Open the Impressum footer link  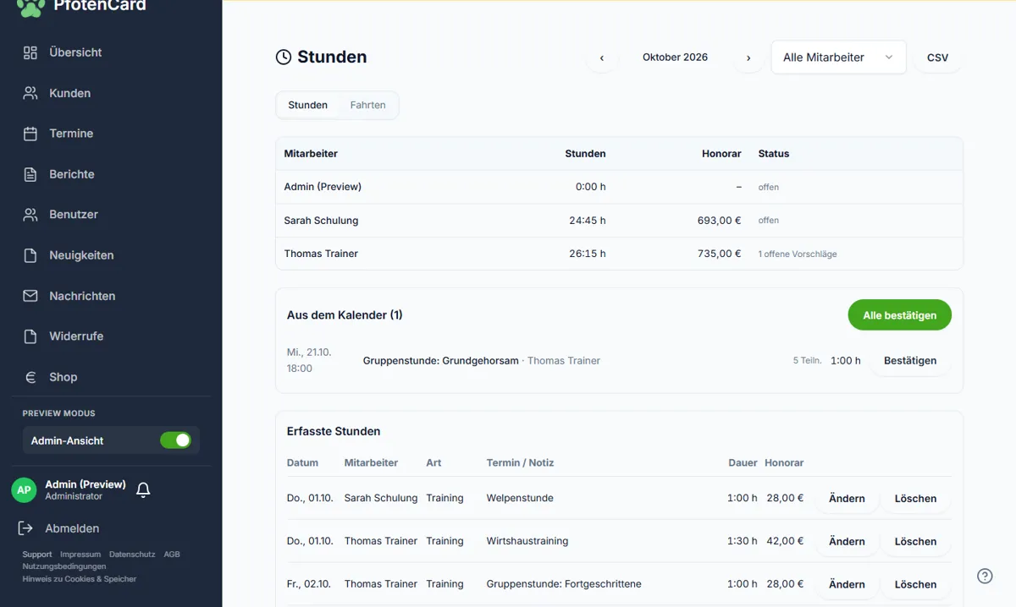(80, 555)
